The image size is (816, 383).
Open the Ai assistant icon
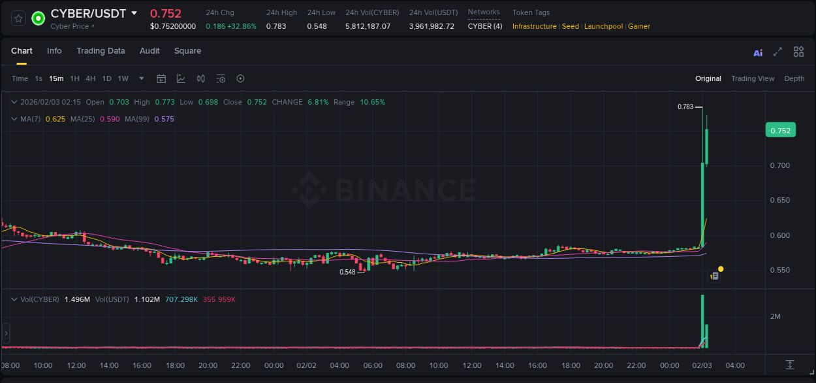pyautogui.click(x=757, y=52)
